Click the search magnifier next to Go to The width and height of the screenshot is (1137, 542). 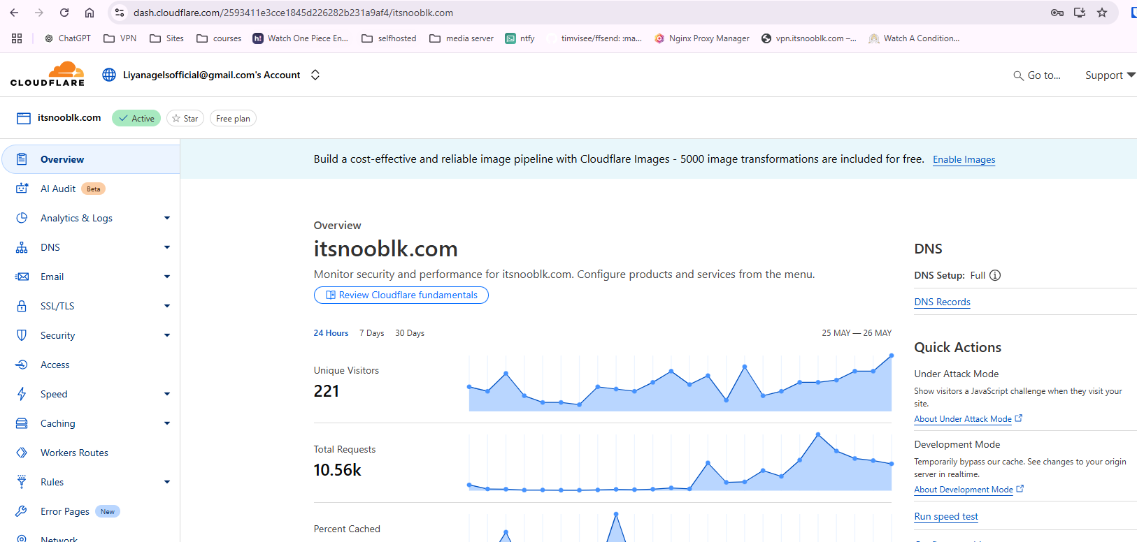coord(1018,75)
